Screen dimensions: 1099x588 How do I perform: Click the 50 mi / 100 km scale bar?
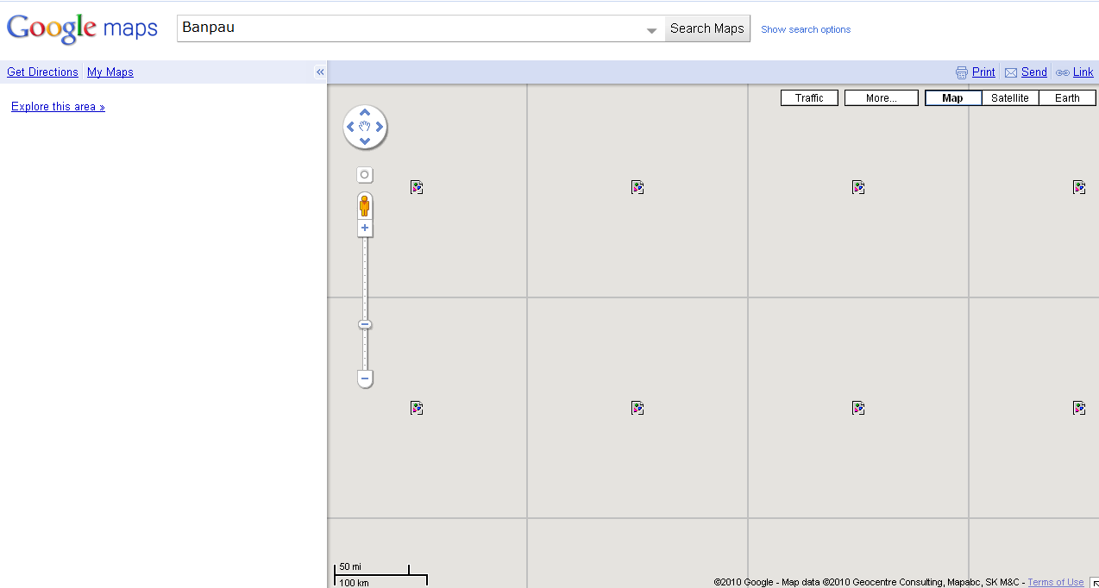pos(380,575)
